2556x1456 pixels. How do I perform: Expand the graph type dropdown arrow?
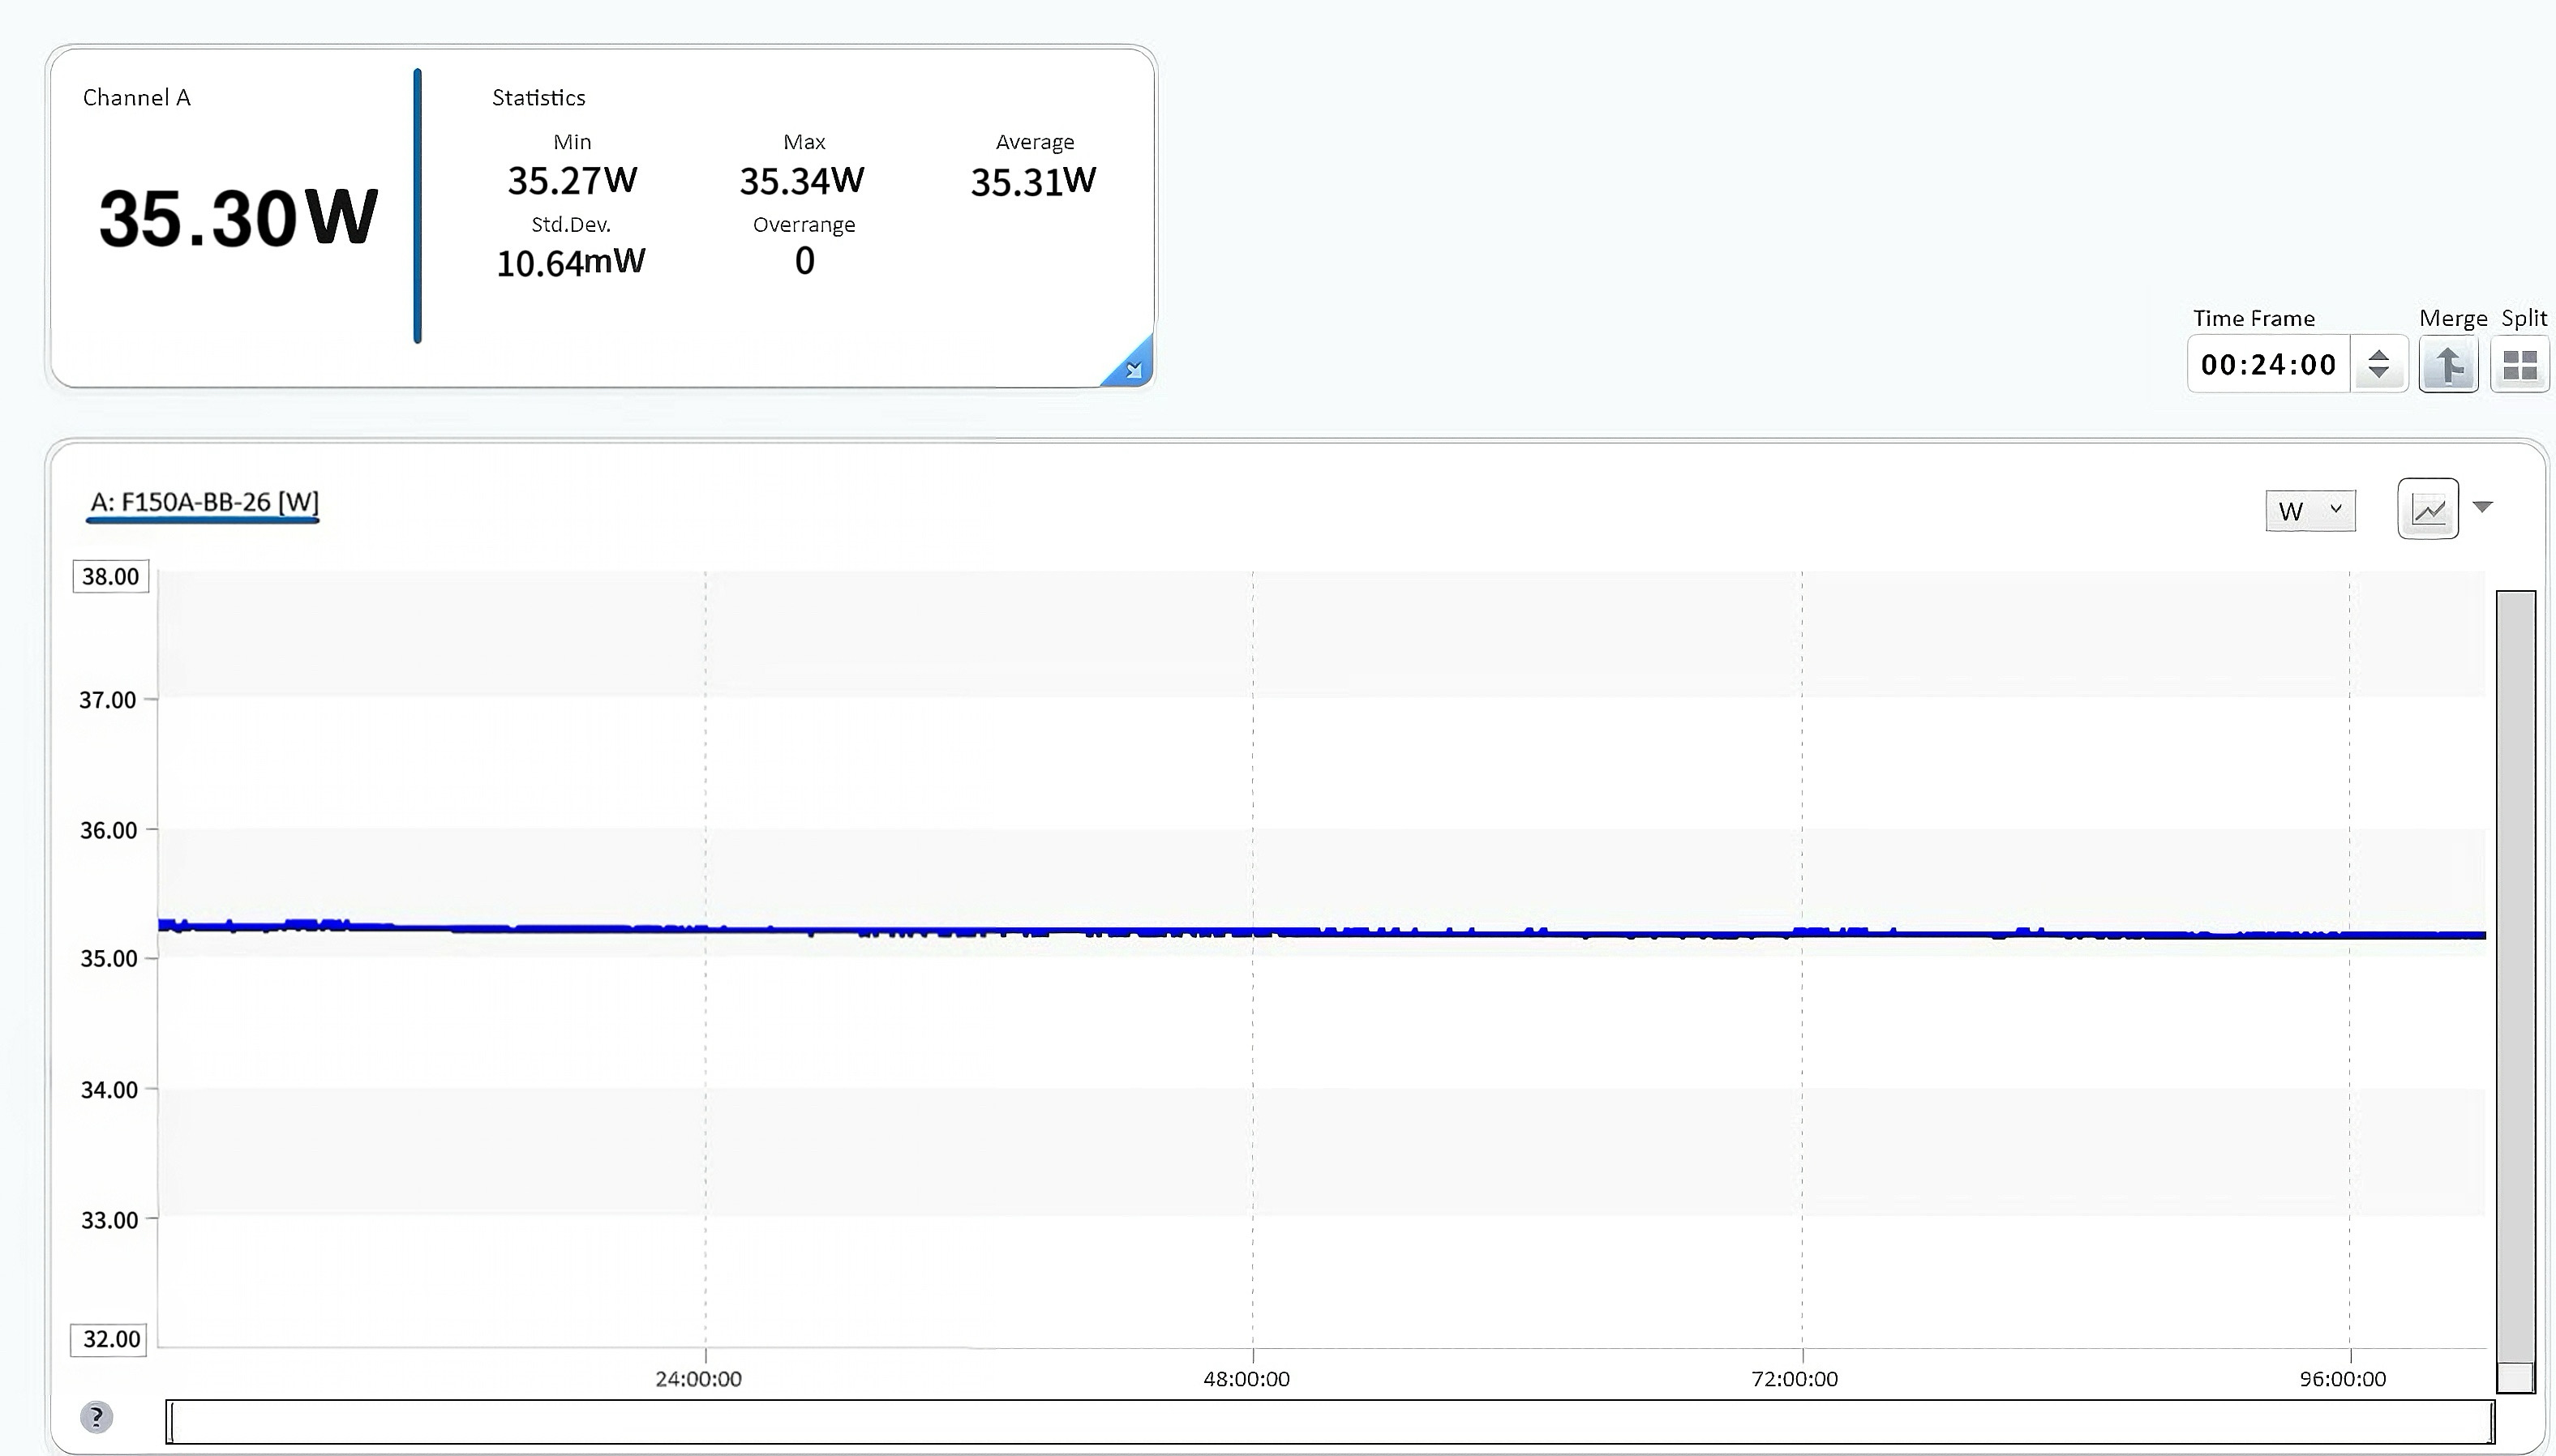pyautogui.click(x=2482, y=507)
